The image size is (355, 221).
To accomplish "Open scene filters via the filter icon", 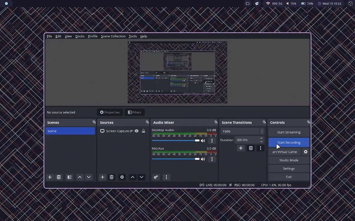I will 69,177.
